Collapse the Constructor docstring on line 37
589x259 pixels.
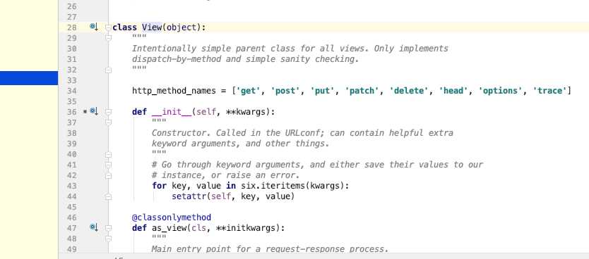point(108,122)
